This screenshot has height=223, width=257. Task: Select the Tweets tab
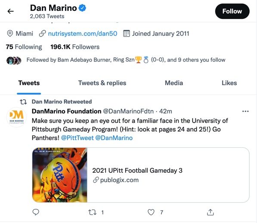(29, 83)
